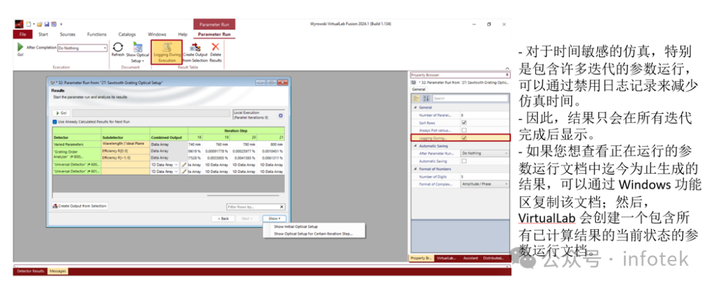Screen dimensions: 711x287
Task: Click the < Back button
Action: click(223, 219)
